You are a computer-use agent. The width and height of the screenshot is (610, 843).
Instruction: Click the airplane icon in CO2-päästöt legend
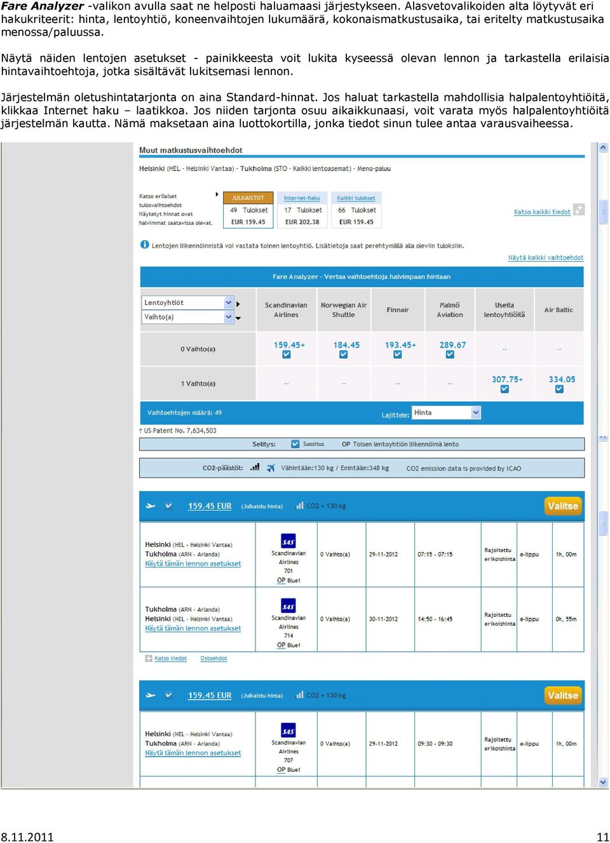(x=271, y=468)
